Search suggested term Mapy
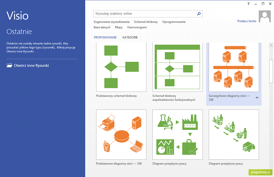Image resolution: width=274 pixels, height=177 pixels. click(x=119, y=27)
